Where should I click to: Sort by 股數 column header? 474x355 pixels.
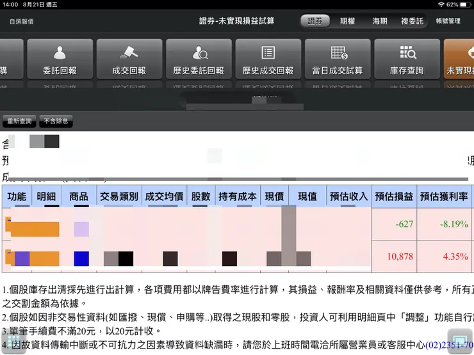tap(200, 196)
